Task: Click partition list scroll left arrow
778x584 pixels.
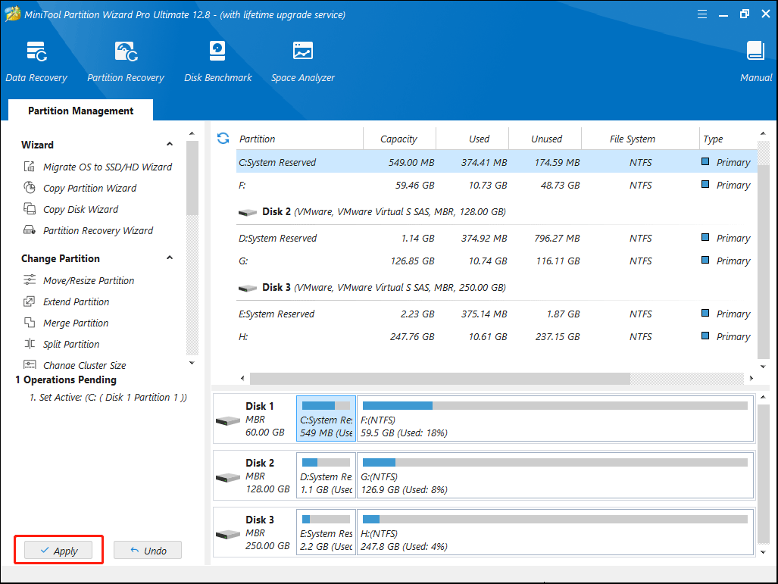Action: (x=242, y=378)
